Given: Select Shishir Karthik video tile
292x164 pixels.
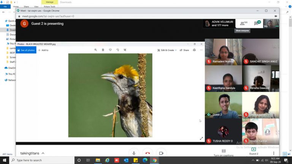Looking at the screenshot, I should (x=261, y=132).
